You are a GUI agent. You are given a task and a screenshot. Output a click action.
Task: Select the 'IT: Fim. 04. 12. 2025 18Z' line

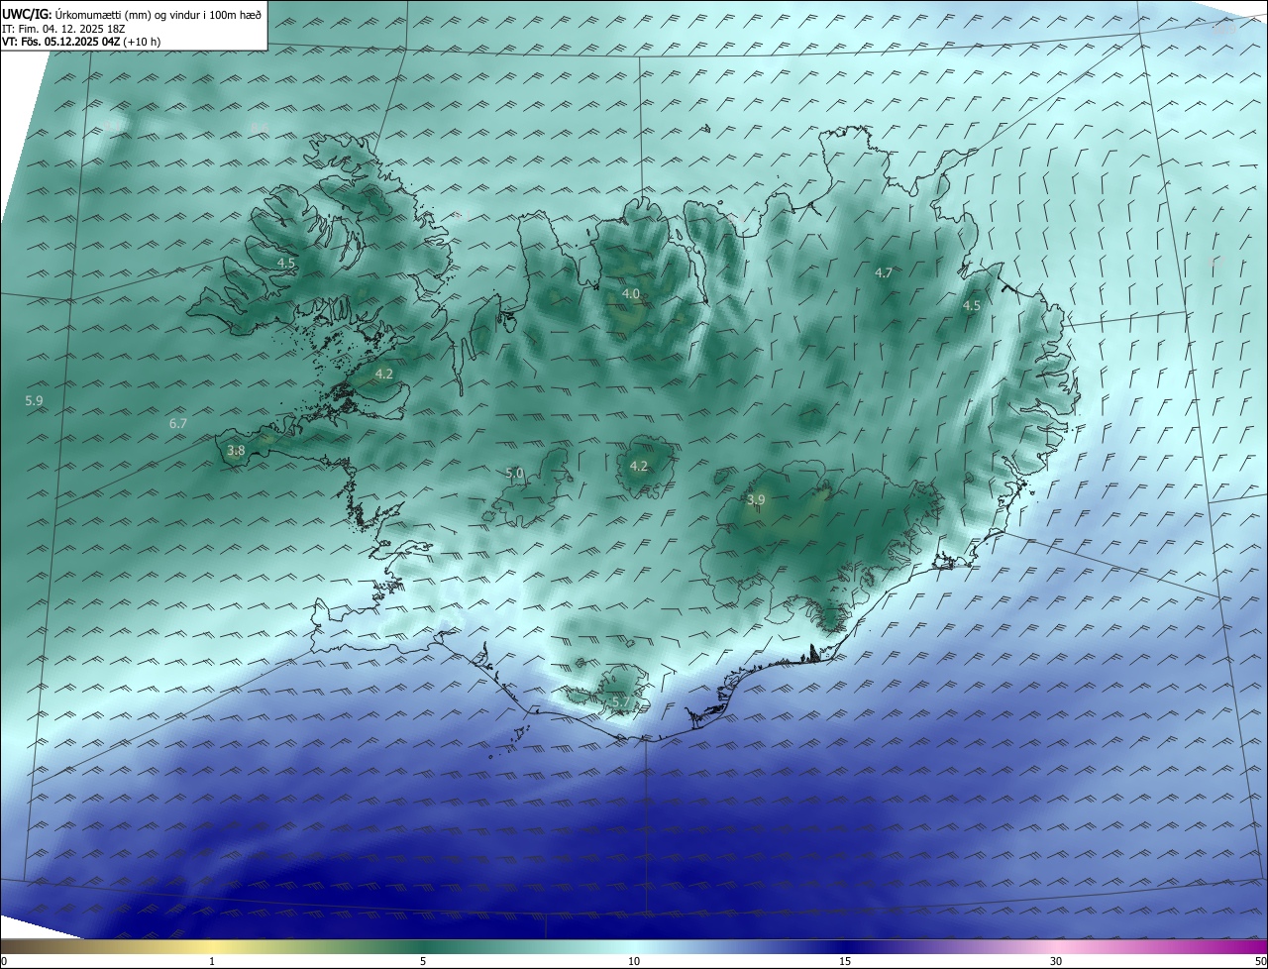point(62,29)
